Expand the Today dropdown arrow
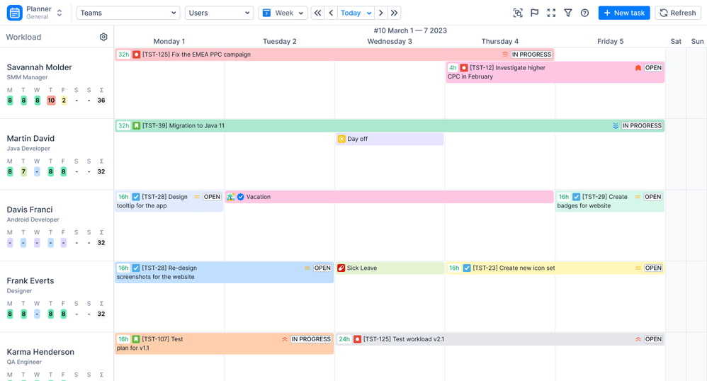This screenshot has width=707, height=381. point(369,13)
